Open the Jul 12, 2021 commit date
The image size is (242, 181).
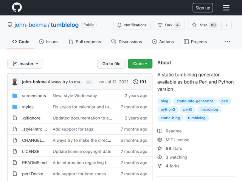point(114,82)
